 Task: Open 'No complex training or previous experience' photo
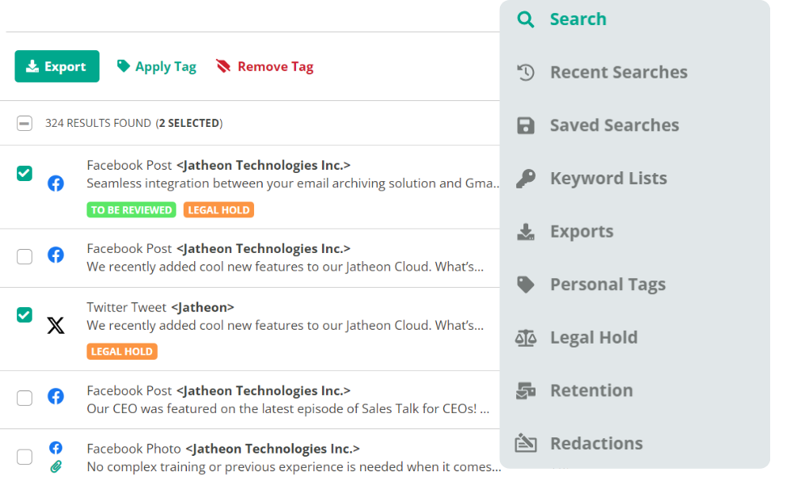pos(294,467)
